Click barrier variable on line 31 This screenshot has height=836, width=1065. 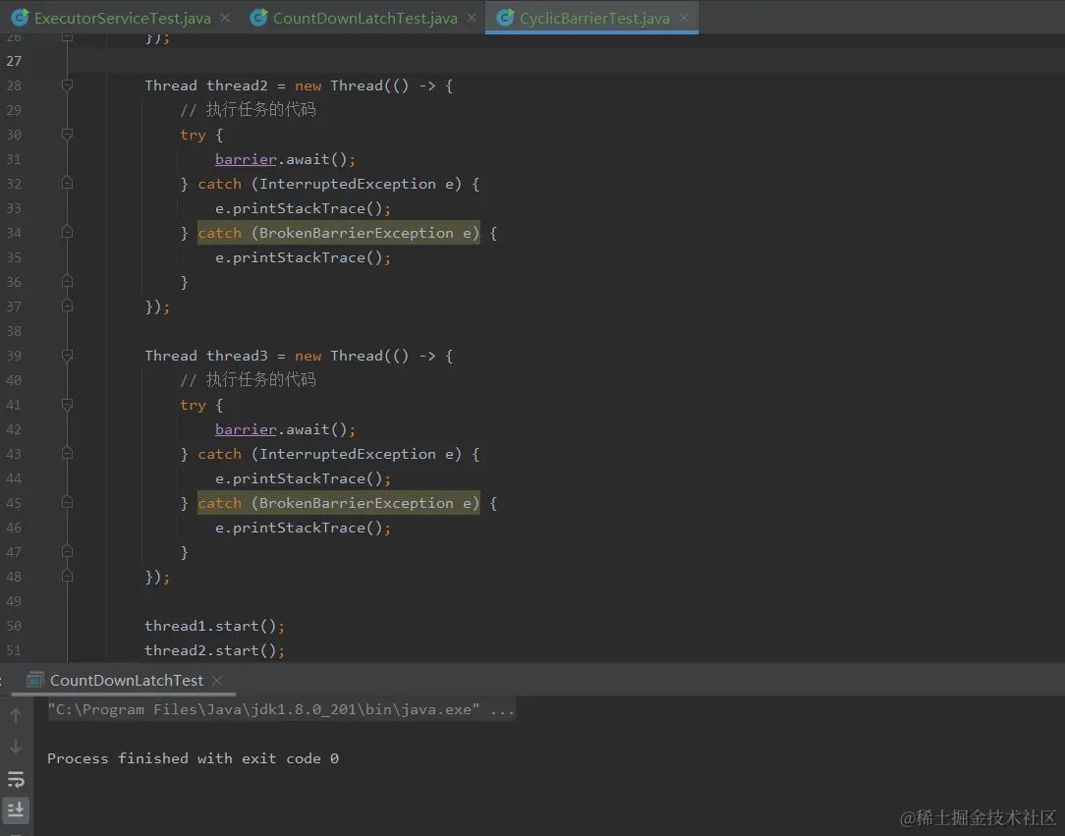click(x=246, y=159)
